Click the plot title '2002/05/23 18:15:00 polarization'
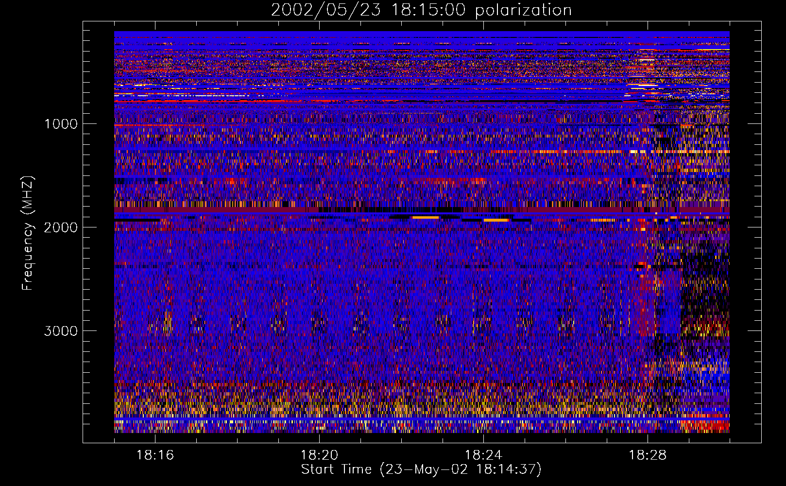This screenshot has height=486, width=786. [421, 10]
